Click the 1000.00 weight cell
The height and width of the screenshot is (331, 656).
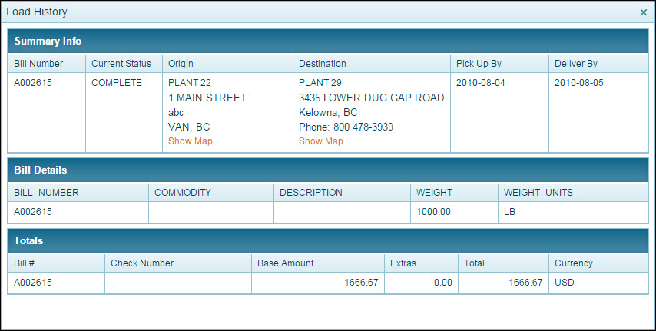[433, 212]
